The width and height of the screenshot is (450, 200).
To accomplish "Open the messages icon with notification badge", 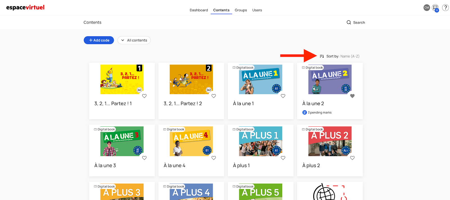I will click(x=435, y=8).
